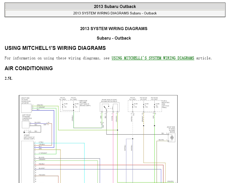The width and height of the screenshot is (228, 183).
Task: Click 'HOT AT ALL TIMES' above fuse 7
Action: tap(133, 99)
